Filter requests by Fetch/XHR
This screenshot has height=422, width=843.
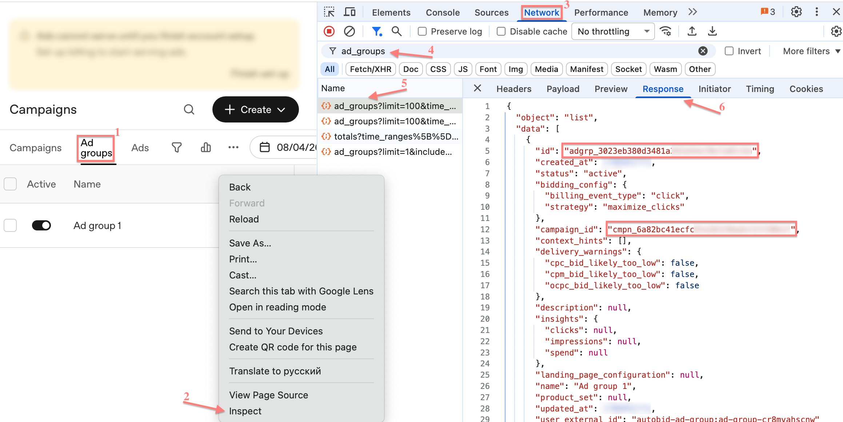coord(370,69)
